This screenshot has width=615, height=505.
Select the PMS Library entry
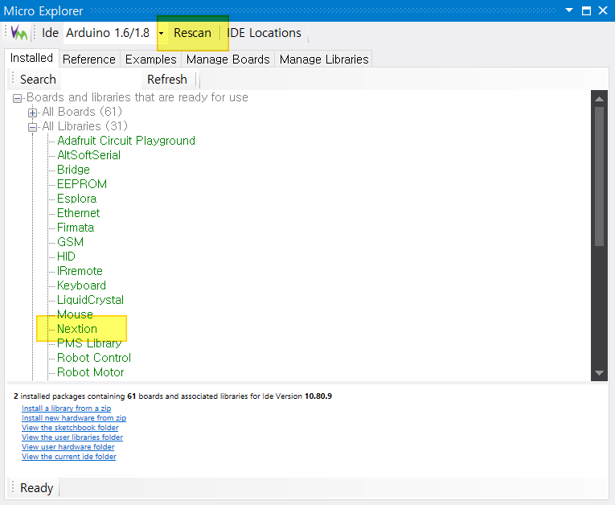(x=89, y=343)
